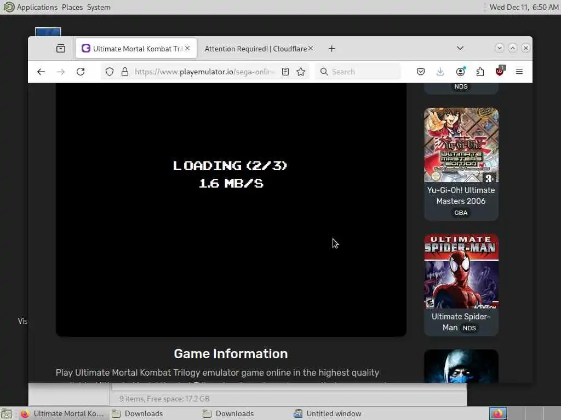This screenshot has width=561, height=420.
Task: Open Ultimate Spider-Man game cover image
Action: click(461, 271)
